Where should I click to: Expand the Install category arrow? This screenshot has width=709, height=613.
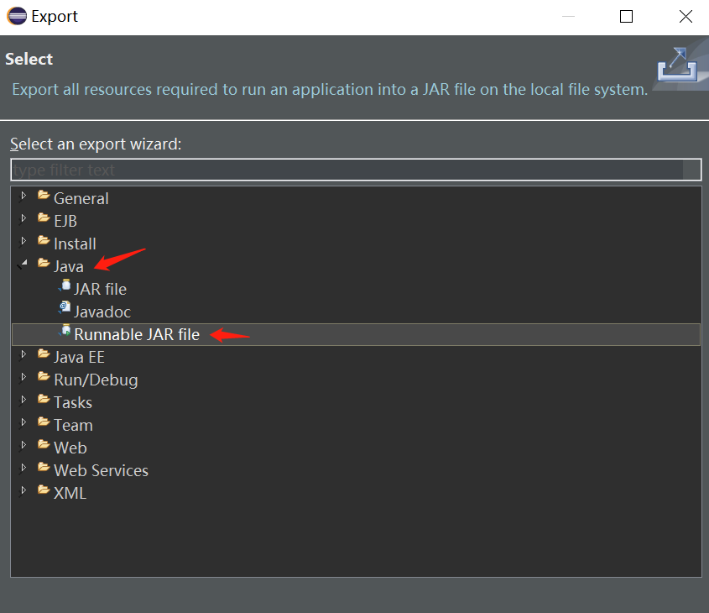(x=23, y=241)
